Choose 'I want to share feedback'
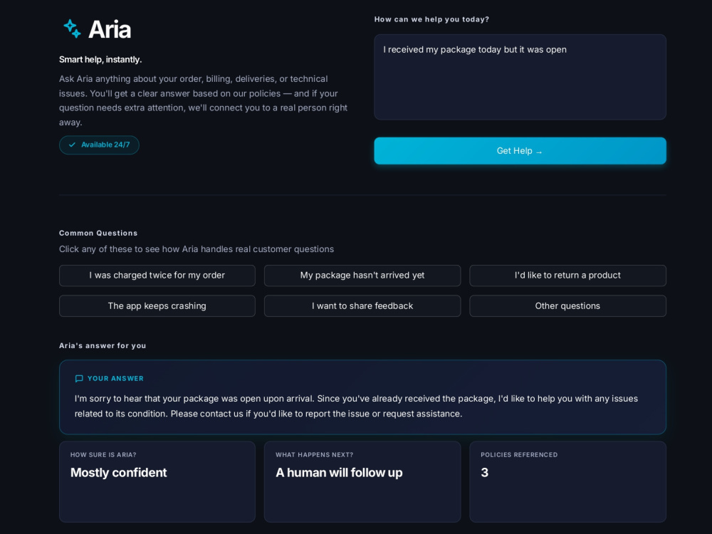Screen dimensions: 712x534 362,306
